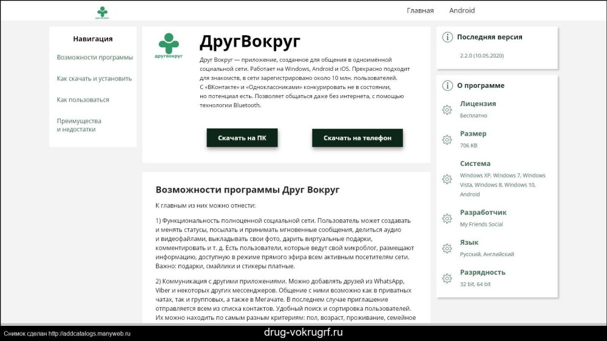Click heading Возможности программы Друг Вокруг

point(248,190)
